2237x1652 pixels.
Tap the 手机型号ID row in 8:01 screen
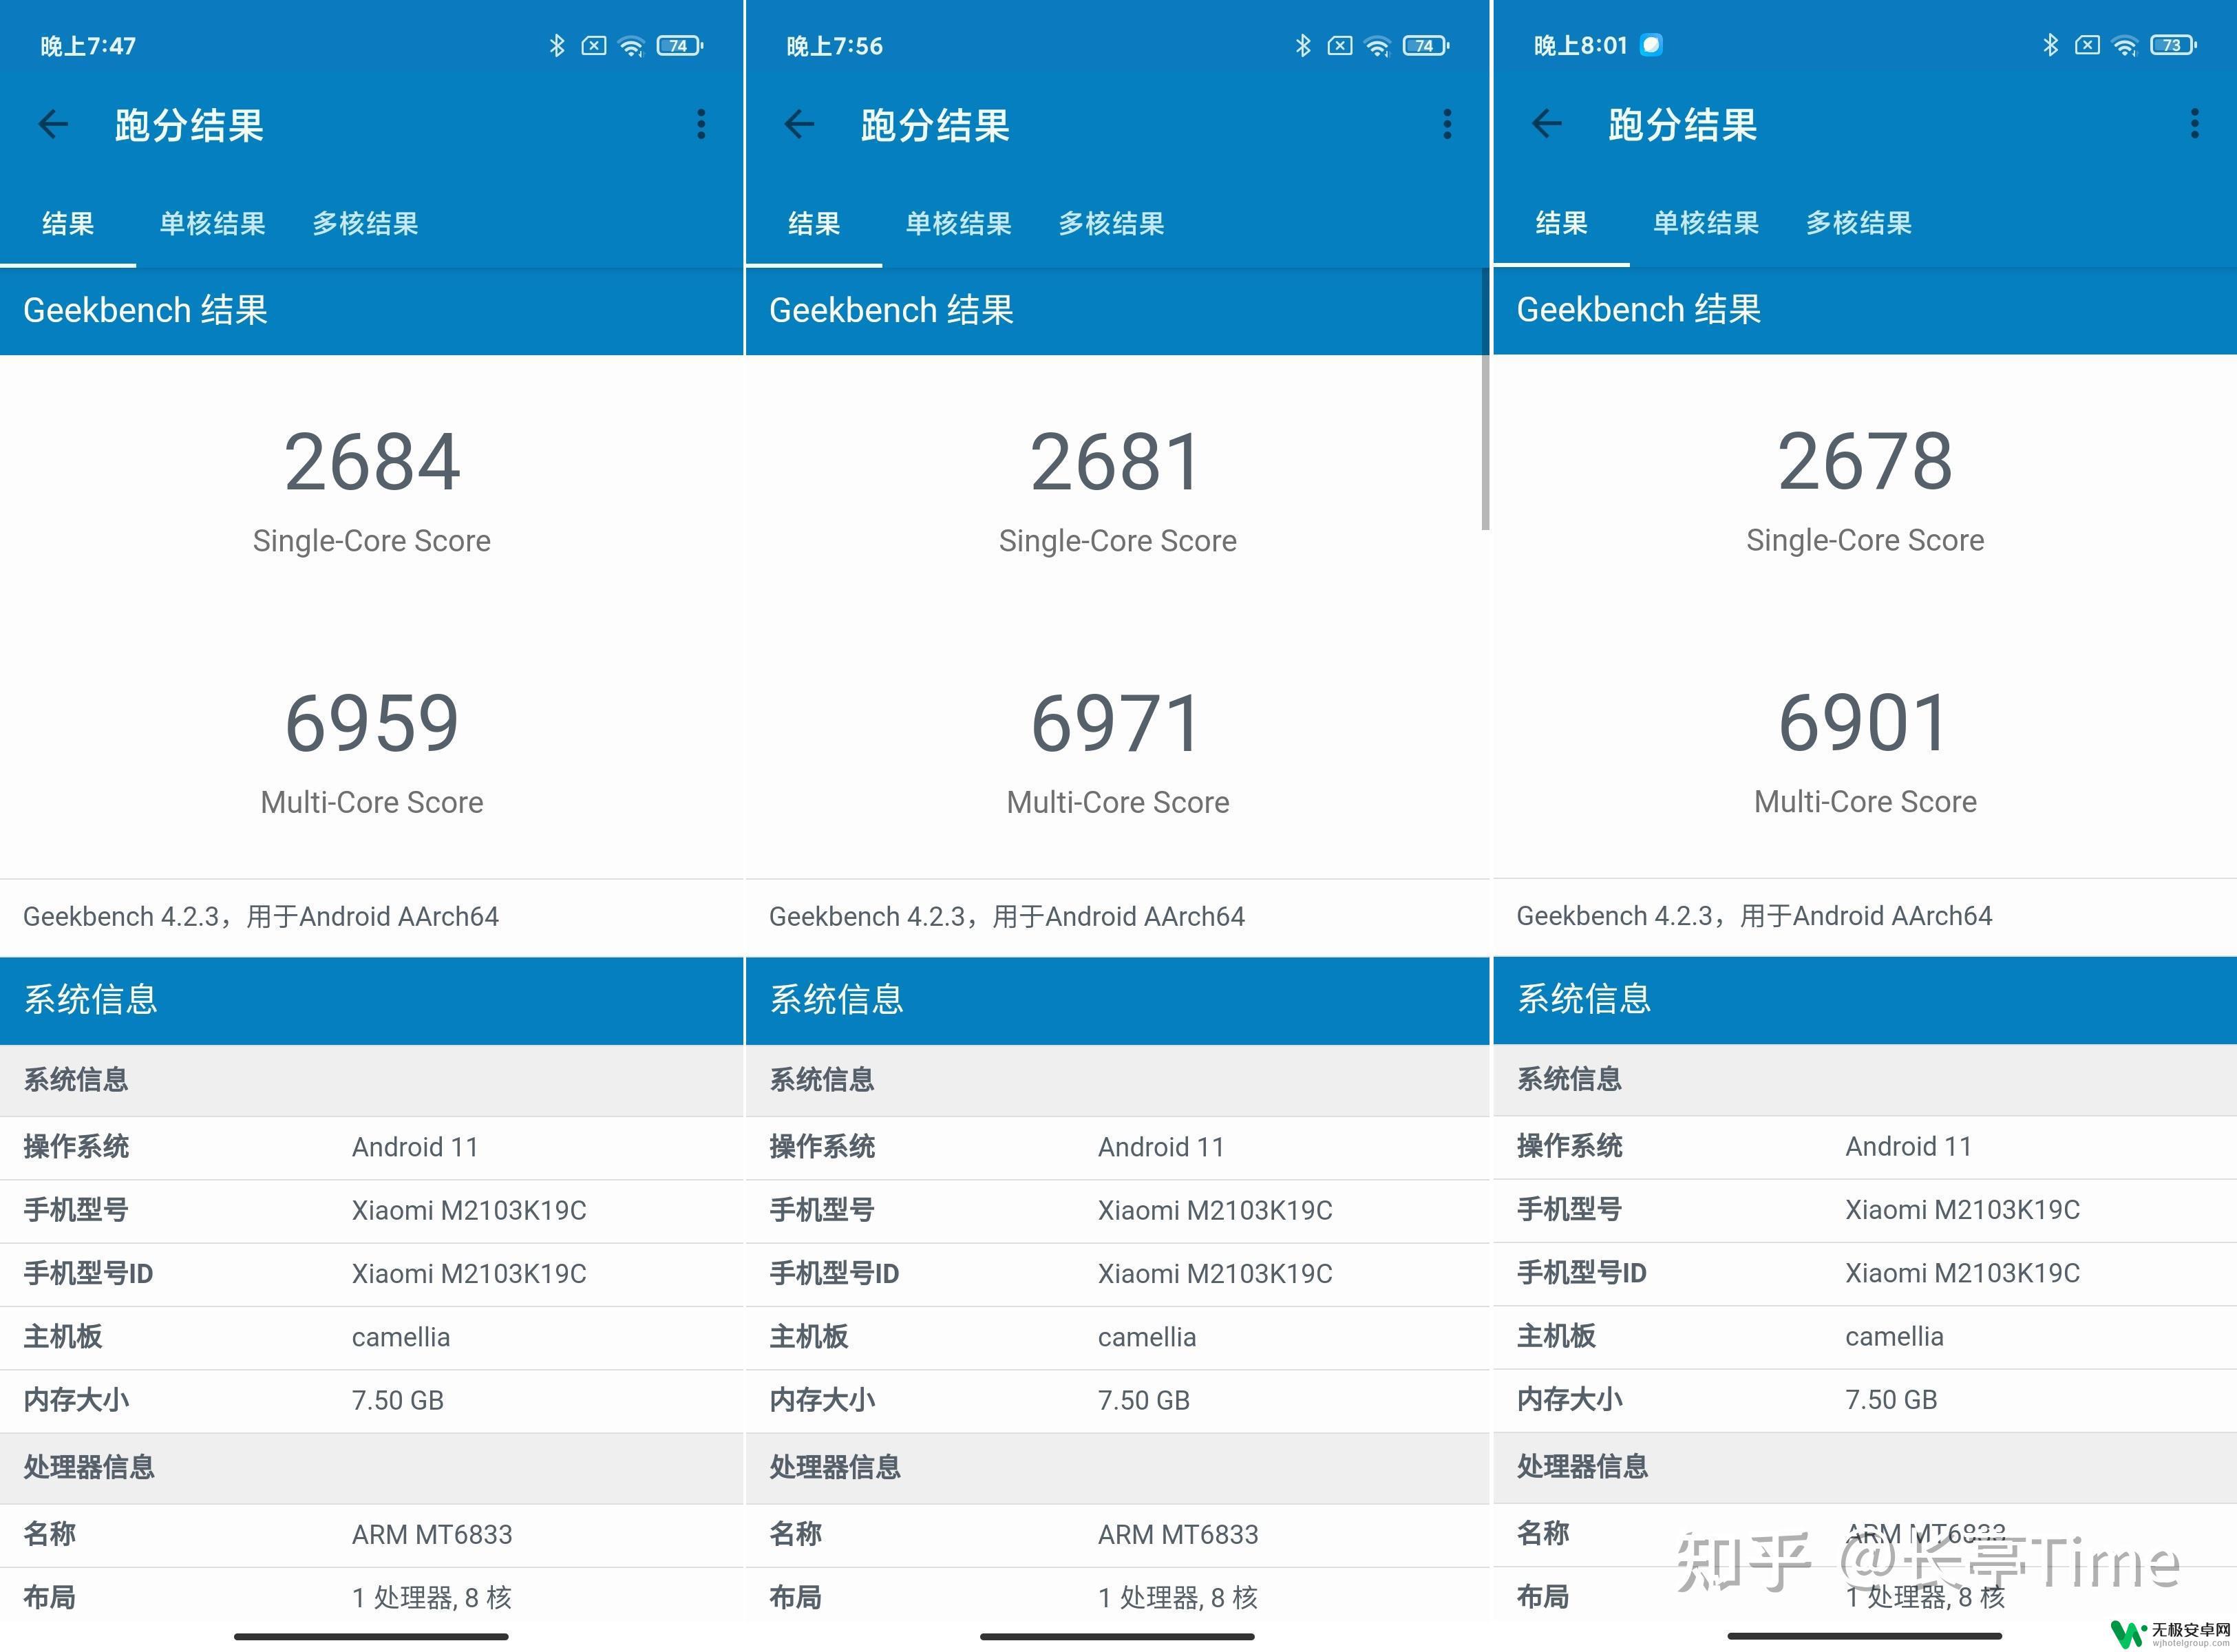(1865, 1273)
